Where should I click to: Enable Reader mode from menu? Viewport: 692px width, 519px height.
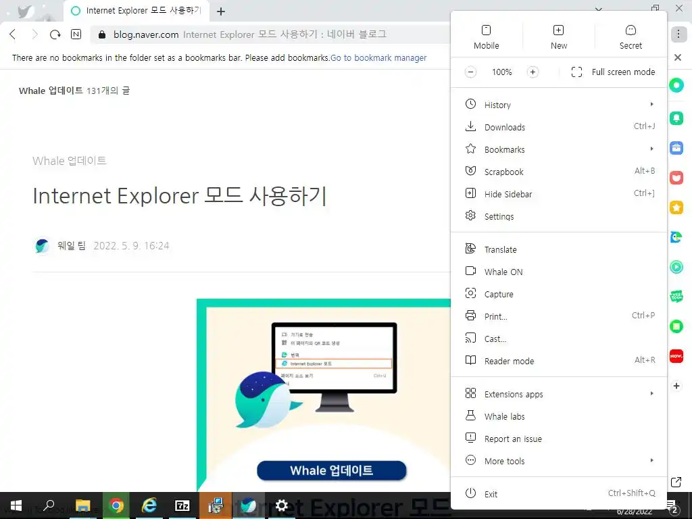tap(559, 361)
